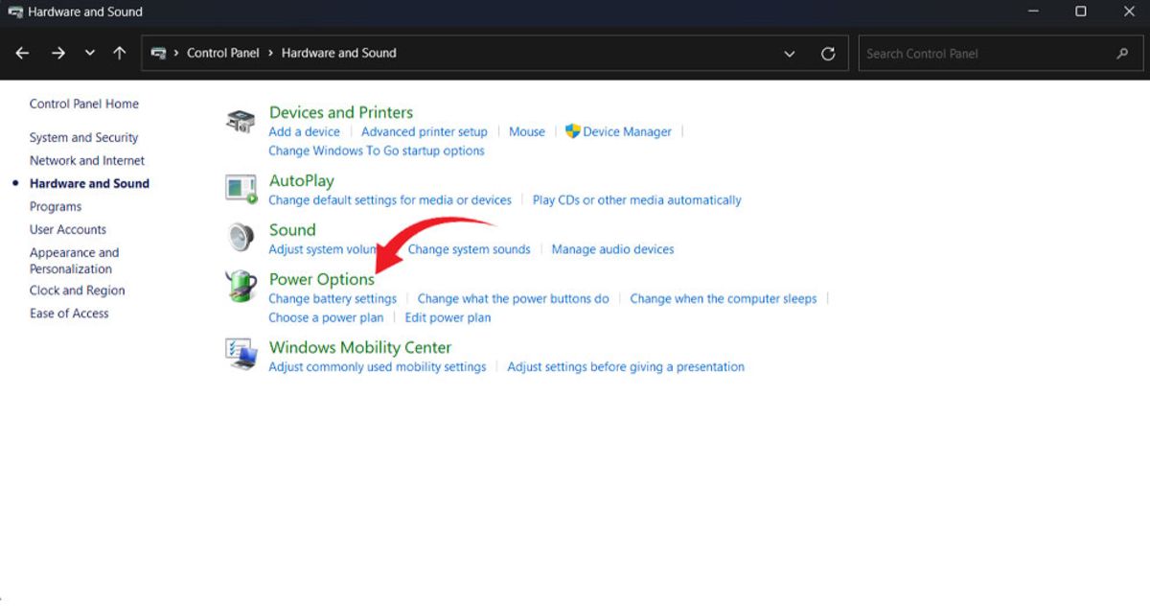Screen dimensions: 1150x606
Task: Open Control Panel Home
Action: 84,104
